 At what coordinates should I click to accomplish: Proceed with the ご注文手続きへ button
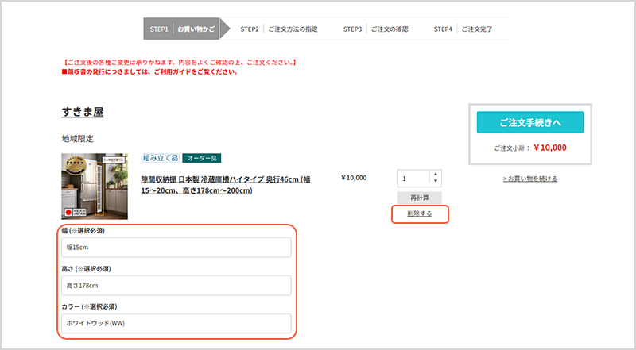[x=530, y=122]
